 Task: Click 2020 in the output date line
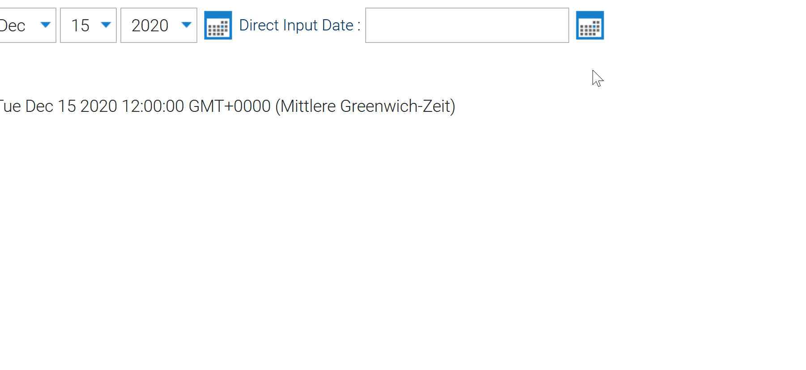point(98,106)
